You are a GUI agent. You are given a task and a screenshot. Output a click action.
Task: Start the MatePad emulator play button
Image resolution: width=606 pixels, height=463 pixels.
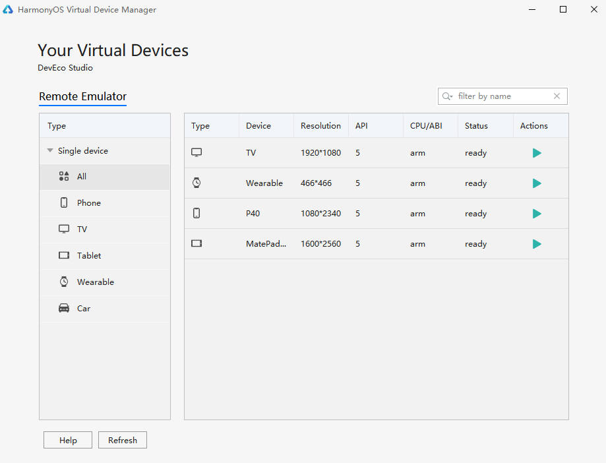pyautogui.click(x=537, y=244)
